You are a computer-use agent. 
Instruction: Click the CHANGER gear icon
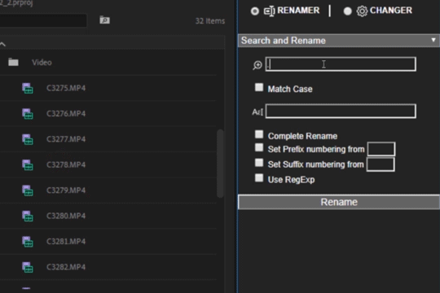pos(362,11)
